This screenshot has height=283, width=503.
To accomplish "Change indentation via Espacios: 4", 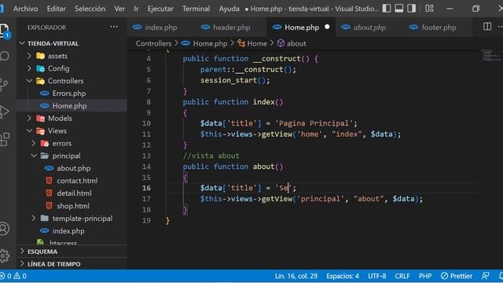I will tap(343, 276).
